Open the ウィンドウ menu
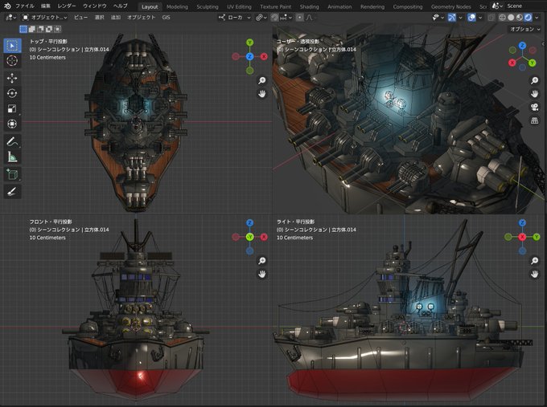This screenshot has width=547, height=407. (95, 6)
